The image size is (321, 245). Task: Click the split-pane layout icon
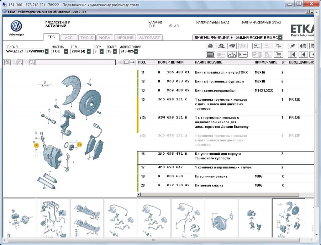coord(126,62)
